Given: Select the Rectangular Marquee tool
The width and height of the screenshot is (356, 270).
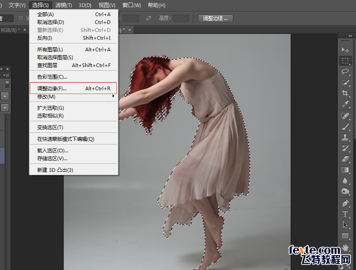Looking at the screenshot, I should [x=345, y=61].
